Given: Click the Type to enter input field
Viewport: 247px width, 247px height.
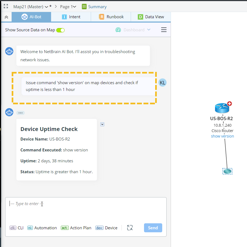Looking at the screenshot, I should (x=86, y=209).
